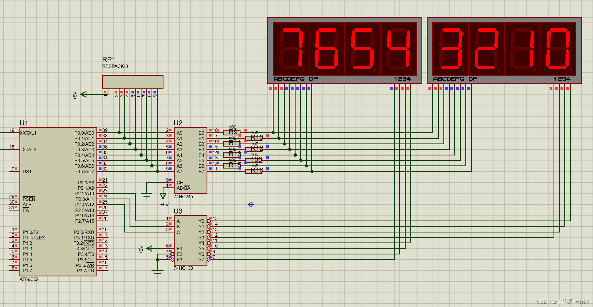Screen dimensions: 593x307
Task: Click the XTAL1 pin label on U1
Action: pos(29,133)
